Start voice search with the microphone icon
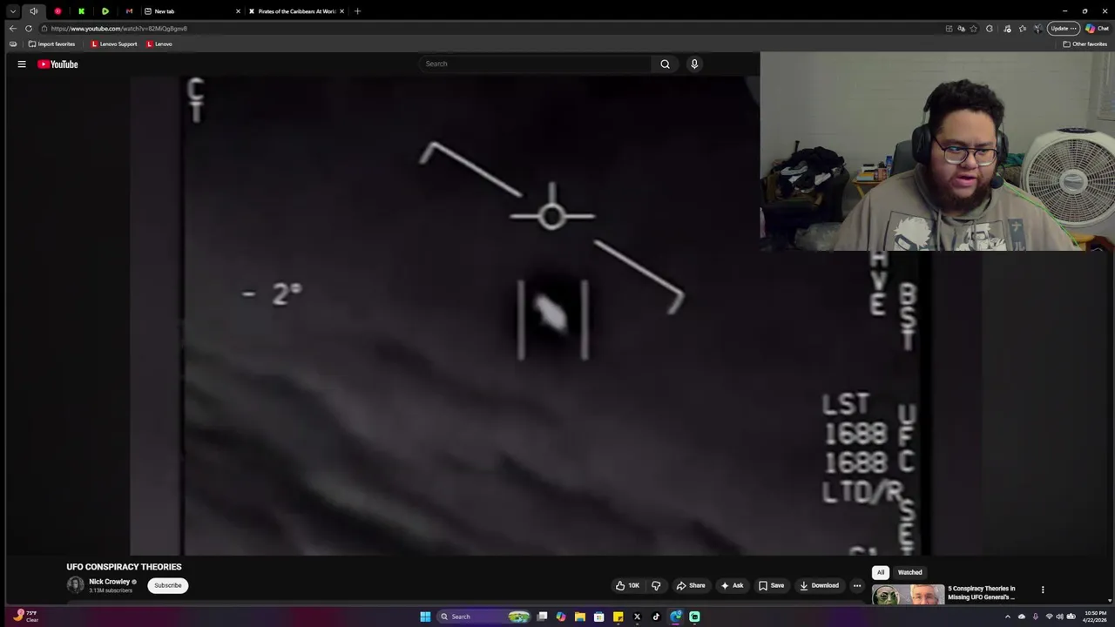Image resolution: width=1115 pixels, height=627 pixels. (x=694, y=64)
